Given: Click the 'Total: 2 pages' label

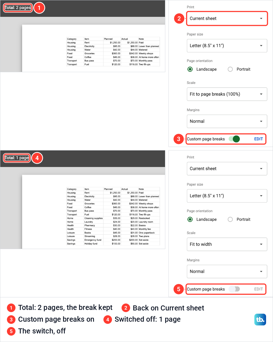Looking at the screenshot, I should (18, 7).
